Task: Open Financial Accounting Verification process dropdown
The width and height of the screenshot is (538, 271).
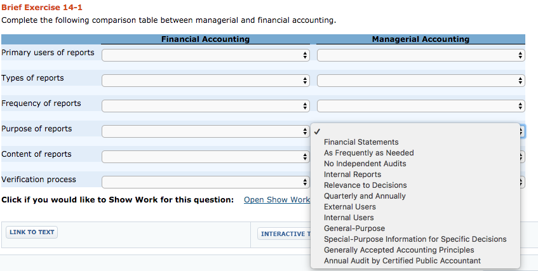Action: pyautogui.click(x=206, y=182)
